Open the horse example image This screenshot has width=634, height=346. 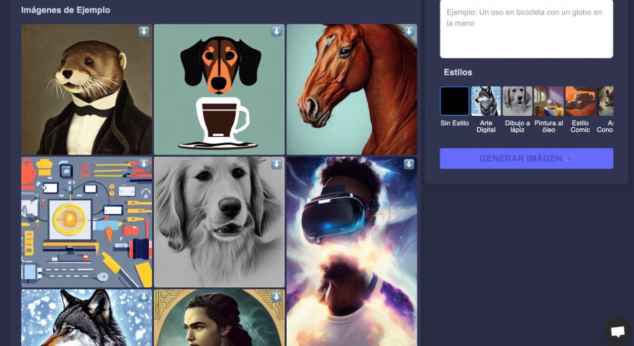(352, 89)
